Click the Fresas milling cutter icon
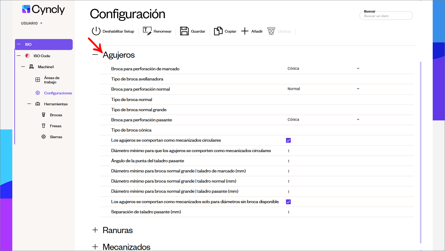 click(x=44, y=126)
